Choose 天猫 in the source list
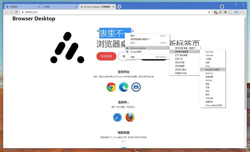This screenshot has width=250, height=152. 213,87
